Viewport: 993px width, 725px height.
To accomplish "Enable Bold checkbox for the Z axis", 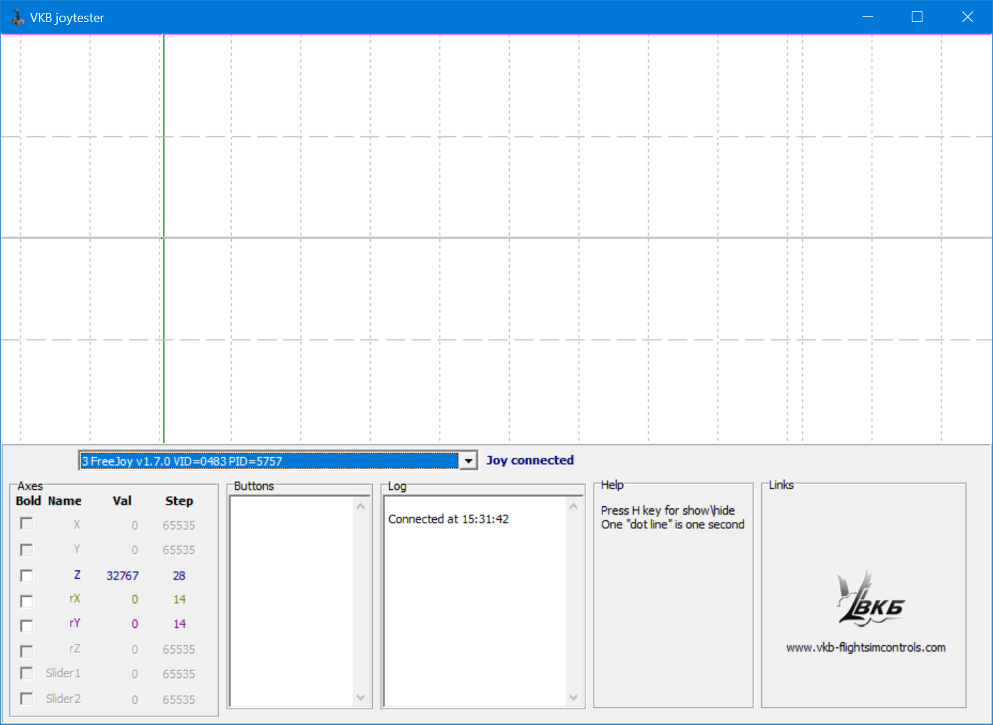I will pyautogui.click(x=26, y=575).
